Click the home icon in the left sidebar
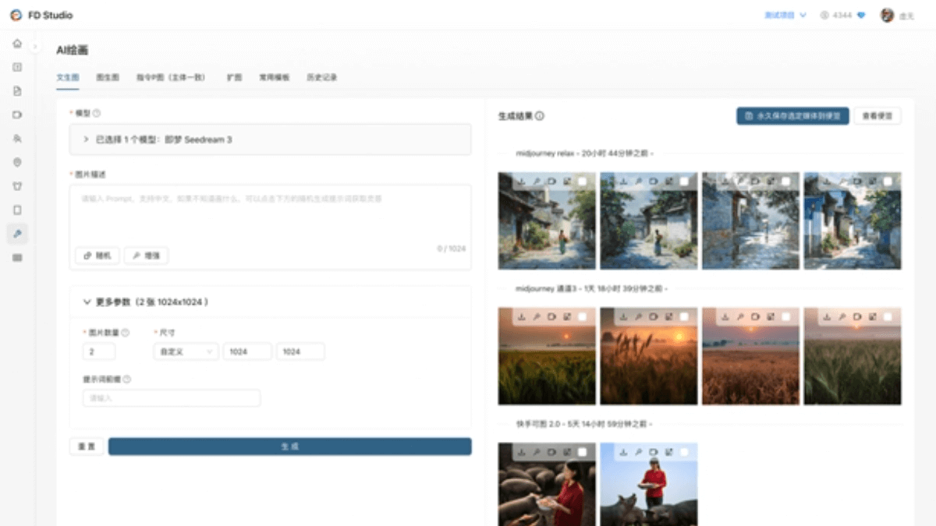 point(17,44)
